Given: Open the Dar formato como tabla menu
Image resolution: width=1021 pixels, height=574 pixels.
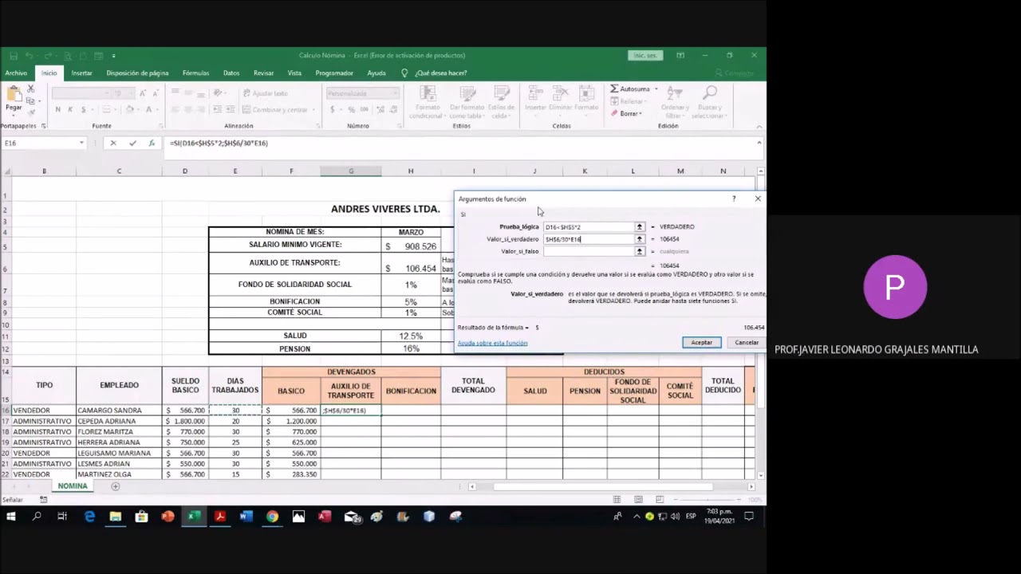Looking at the screenshot, I should [467, 102].
